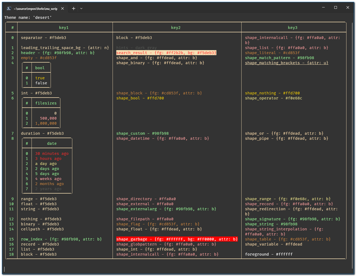Click the 'range - #f5deb3' entry

(x=39, y=199)
